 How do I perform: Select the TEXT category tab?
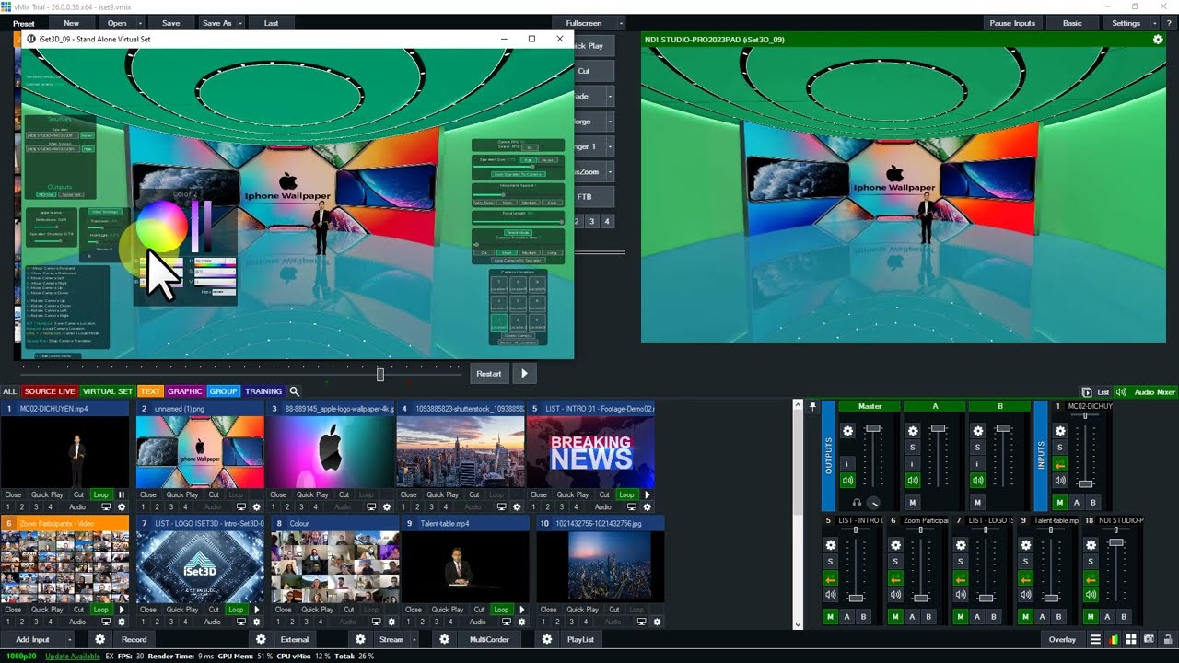click(x=150, y=391)
